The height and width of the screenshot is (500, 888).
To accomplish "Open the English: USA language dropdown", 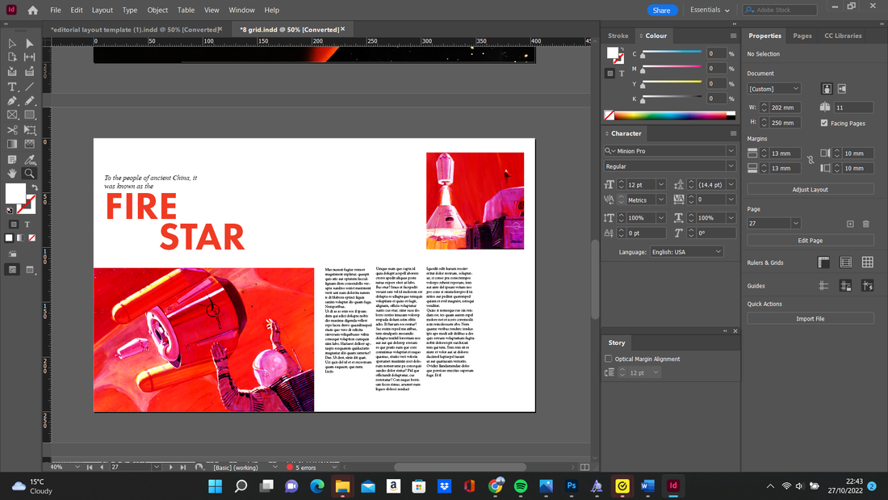I will click(x=686, y=252).
